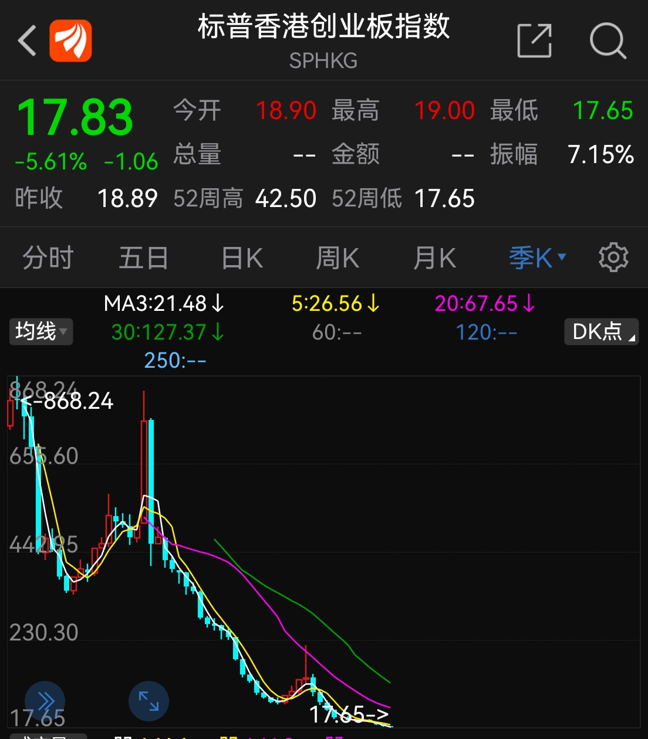Screen dimensions: 648x739
Task: Open the Eastmoney app logo icon
Action: point(70,40)
